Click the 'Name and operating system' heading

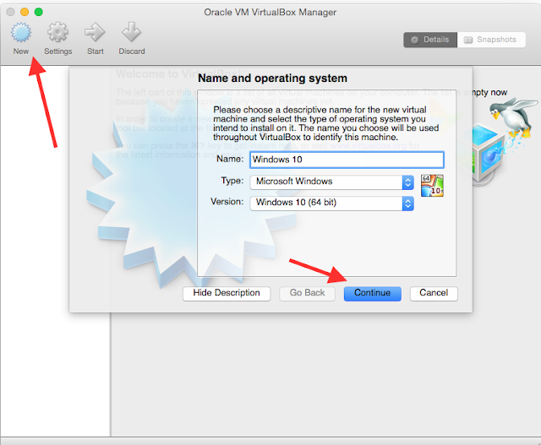272,79
